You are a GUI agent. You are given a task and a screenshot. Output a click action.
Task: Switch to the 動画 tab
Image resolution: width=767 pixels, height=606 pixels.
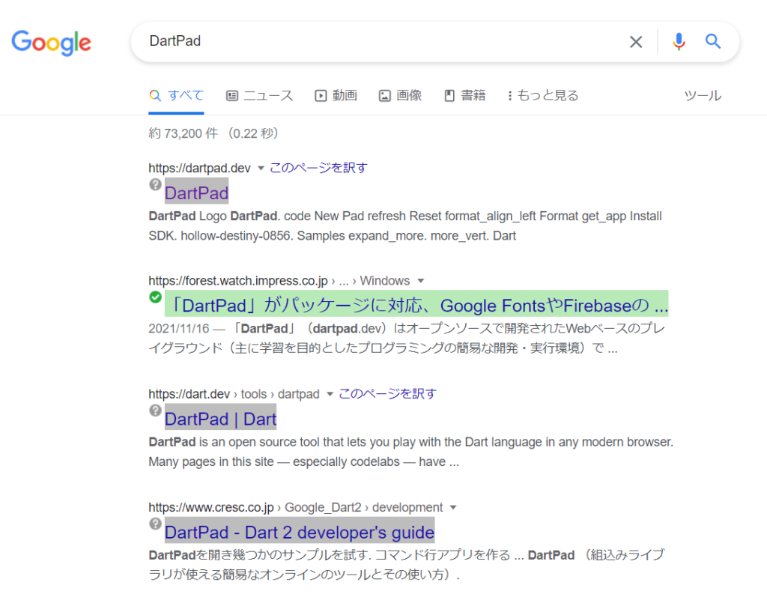336,95
